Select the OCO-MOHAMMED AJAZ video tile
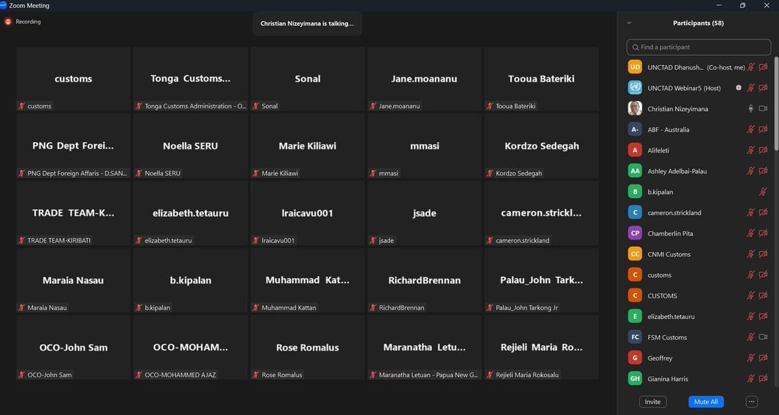This screenshot has height=415, width=779. (x=190, y=347)
